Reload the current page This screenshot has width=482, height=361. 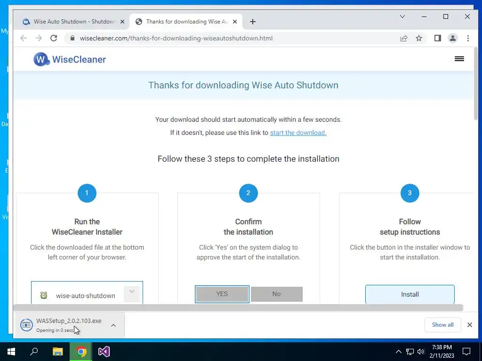click(x=54, y=38)
